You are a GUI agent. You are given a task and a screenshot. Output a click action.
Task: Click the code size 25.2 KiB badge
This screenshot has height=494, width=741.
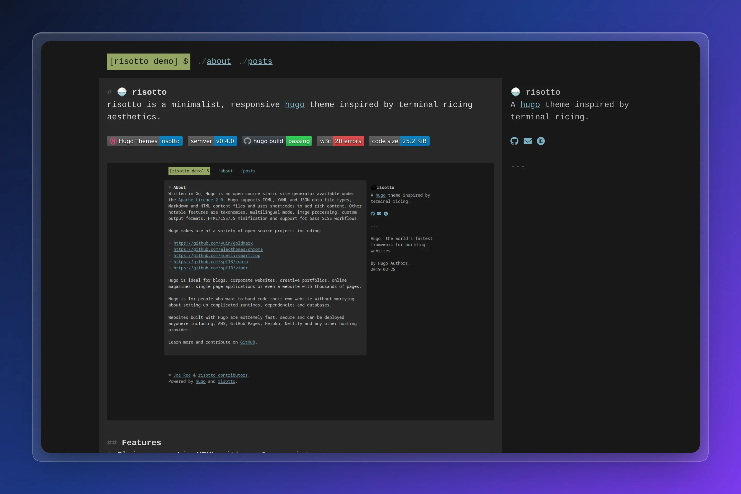tap(399, 141)
